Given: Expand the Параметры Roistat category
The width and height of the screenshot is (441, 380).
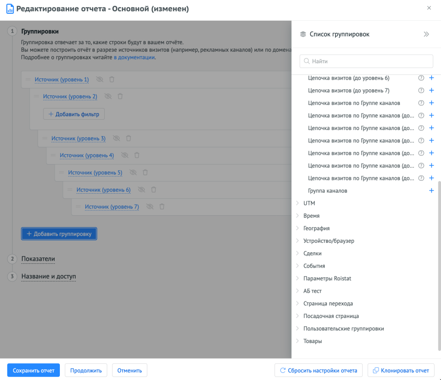Looking at the screenshot, I should tap(297, 278).
